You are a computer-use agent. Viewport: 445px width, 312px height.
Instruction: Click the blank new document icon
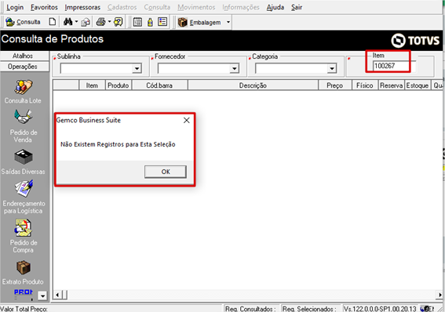[x=53, y=22]
